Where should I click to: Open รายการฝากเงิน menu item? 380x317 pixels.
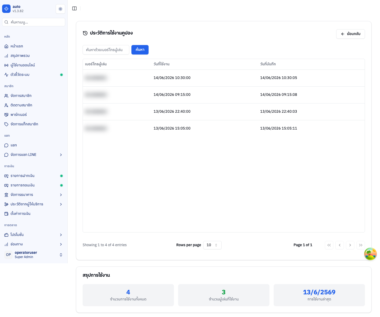pos(34,176)
